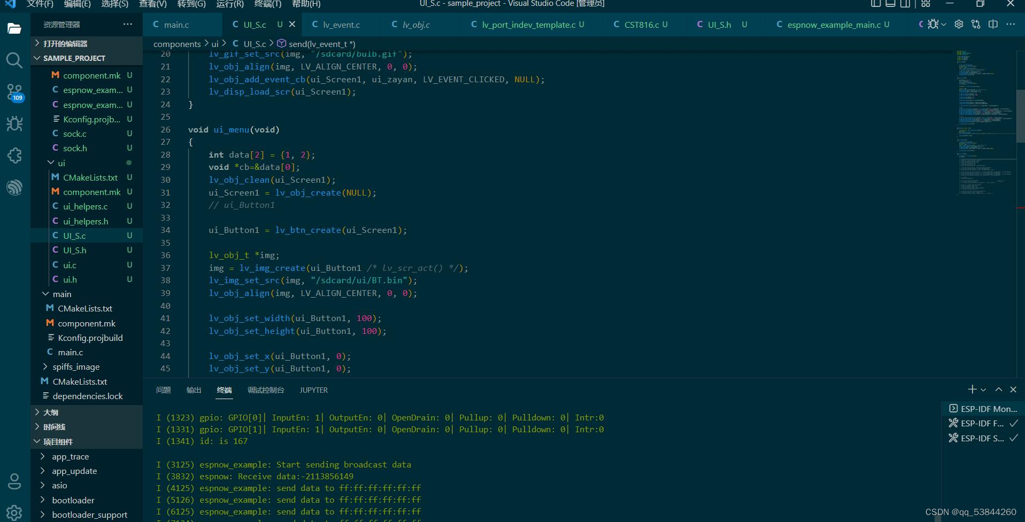Open sock.h in the Explorer
Viewport: 1025px width, 522px height.
(x=87, y=148)
